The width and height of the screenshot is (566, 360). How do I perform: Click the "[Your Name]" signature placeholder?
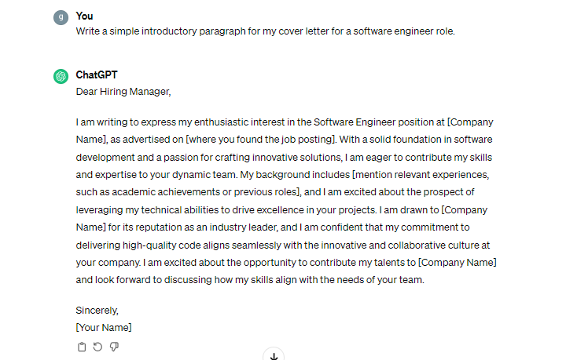click(104, 327)
